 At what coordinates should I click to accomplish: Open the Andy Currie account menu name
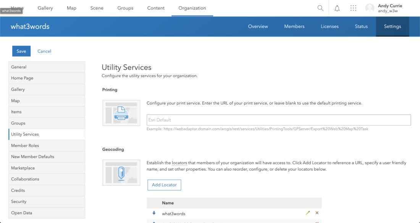[x=390, y=6]
